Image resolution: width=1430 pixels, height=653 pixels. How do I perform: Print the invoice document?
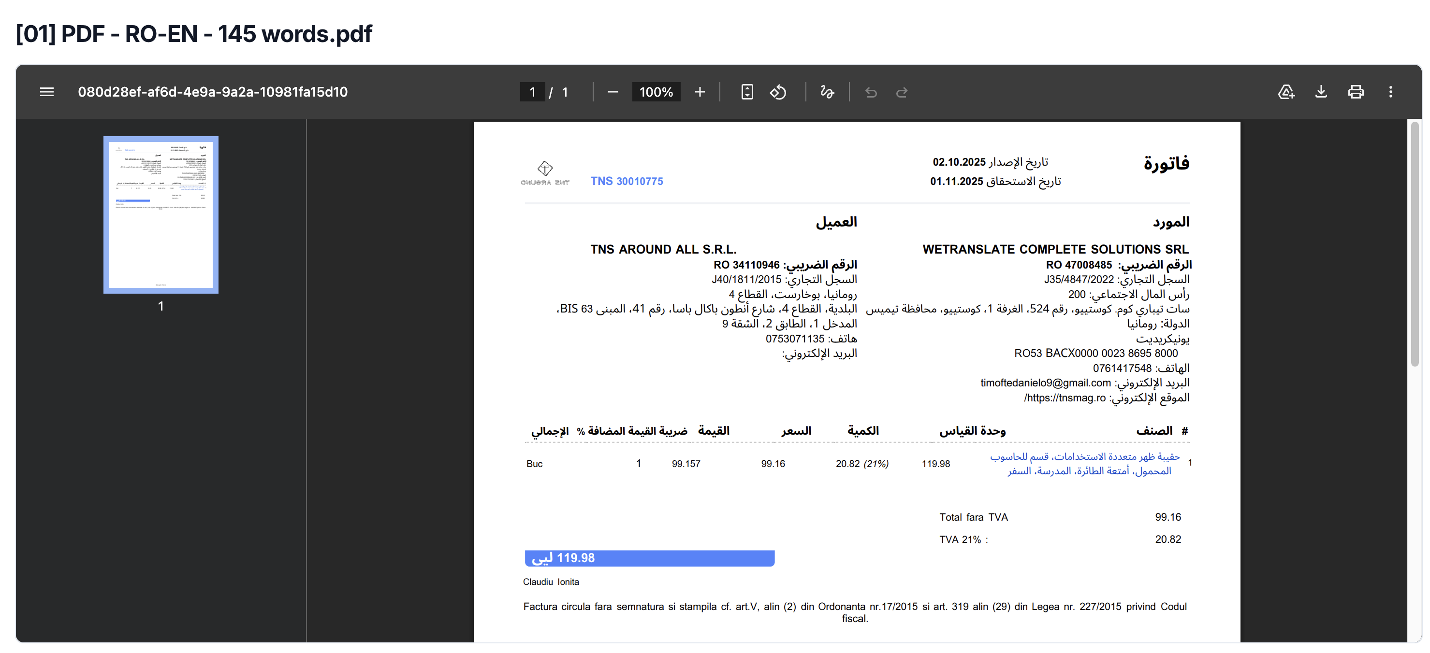coord(1356,92)
